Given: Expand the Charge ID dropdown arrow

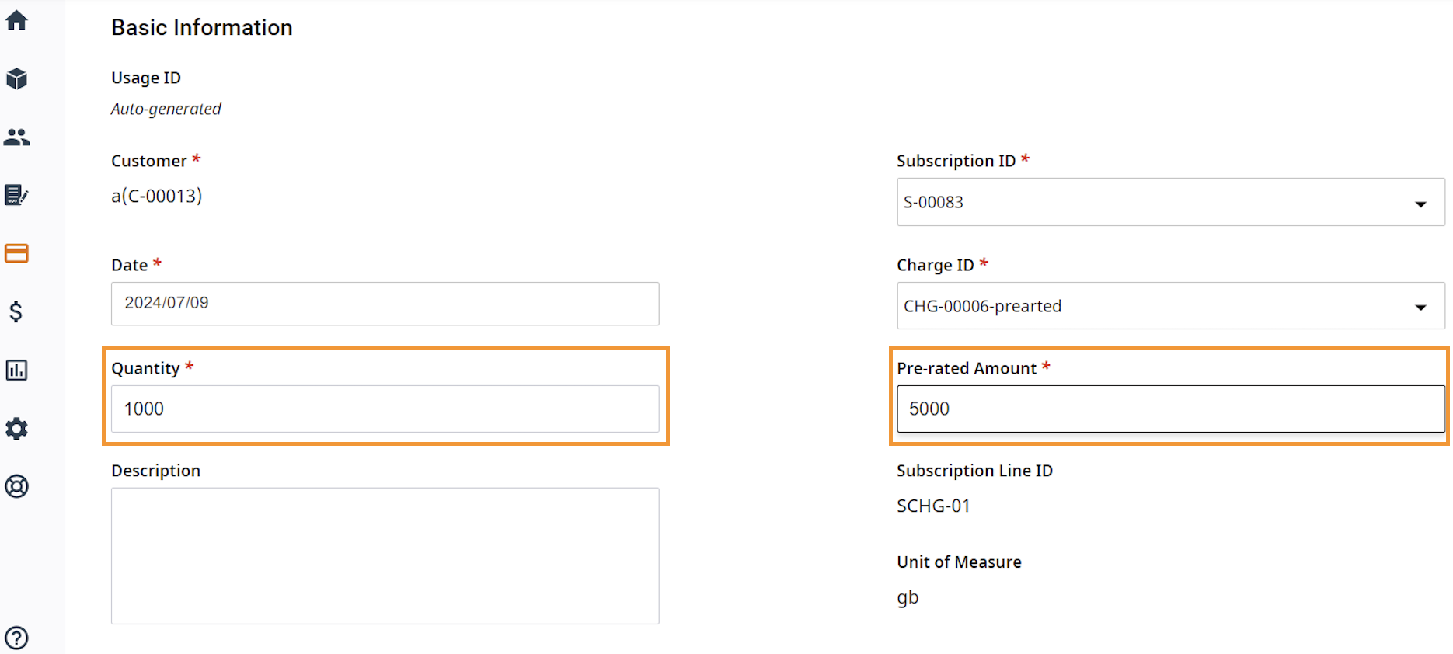Looking at the screenshot, I should pyautogui.click(x=1420, y=308).
